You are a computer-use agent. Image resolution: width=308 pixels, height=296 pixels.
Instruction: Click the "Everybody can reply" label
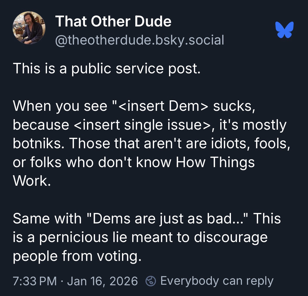tap(217, 281)
